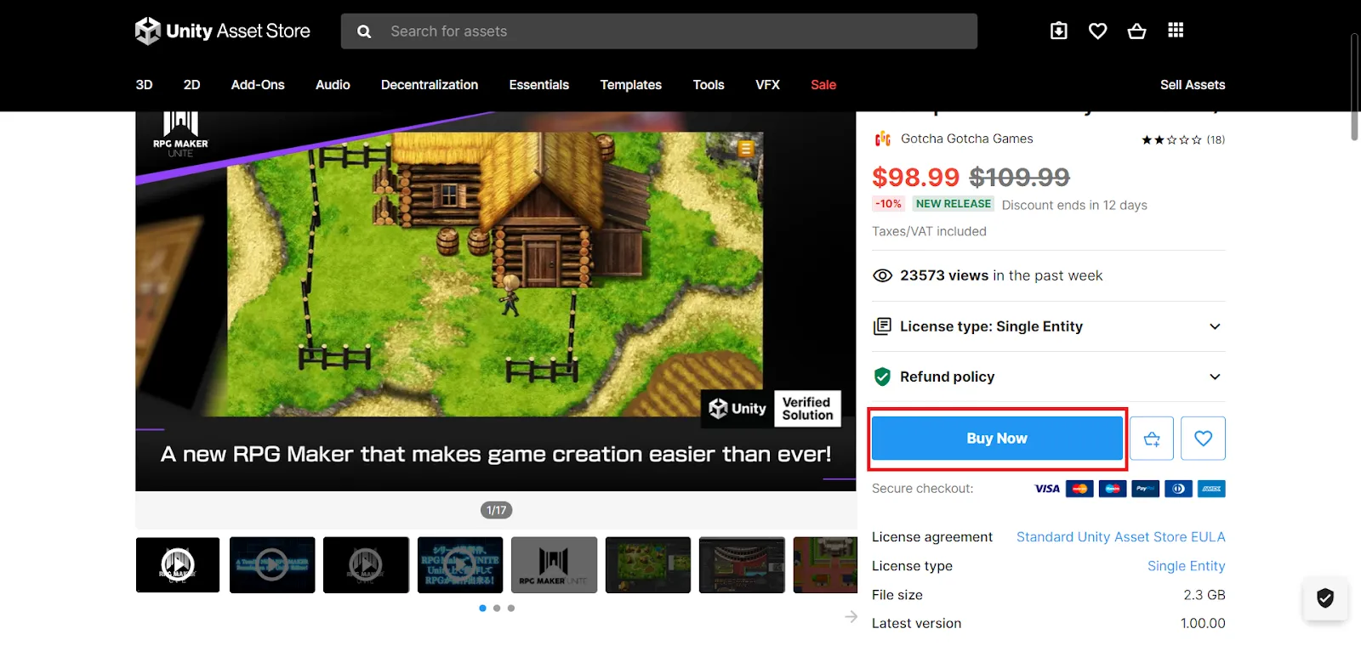This screenshot has width=1361, height=657.
Task: Select the second carousel page dot
Action: click(497, 608)
